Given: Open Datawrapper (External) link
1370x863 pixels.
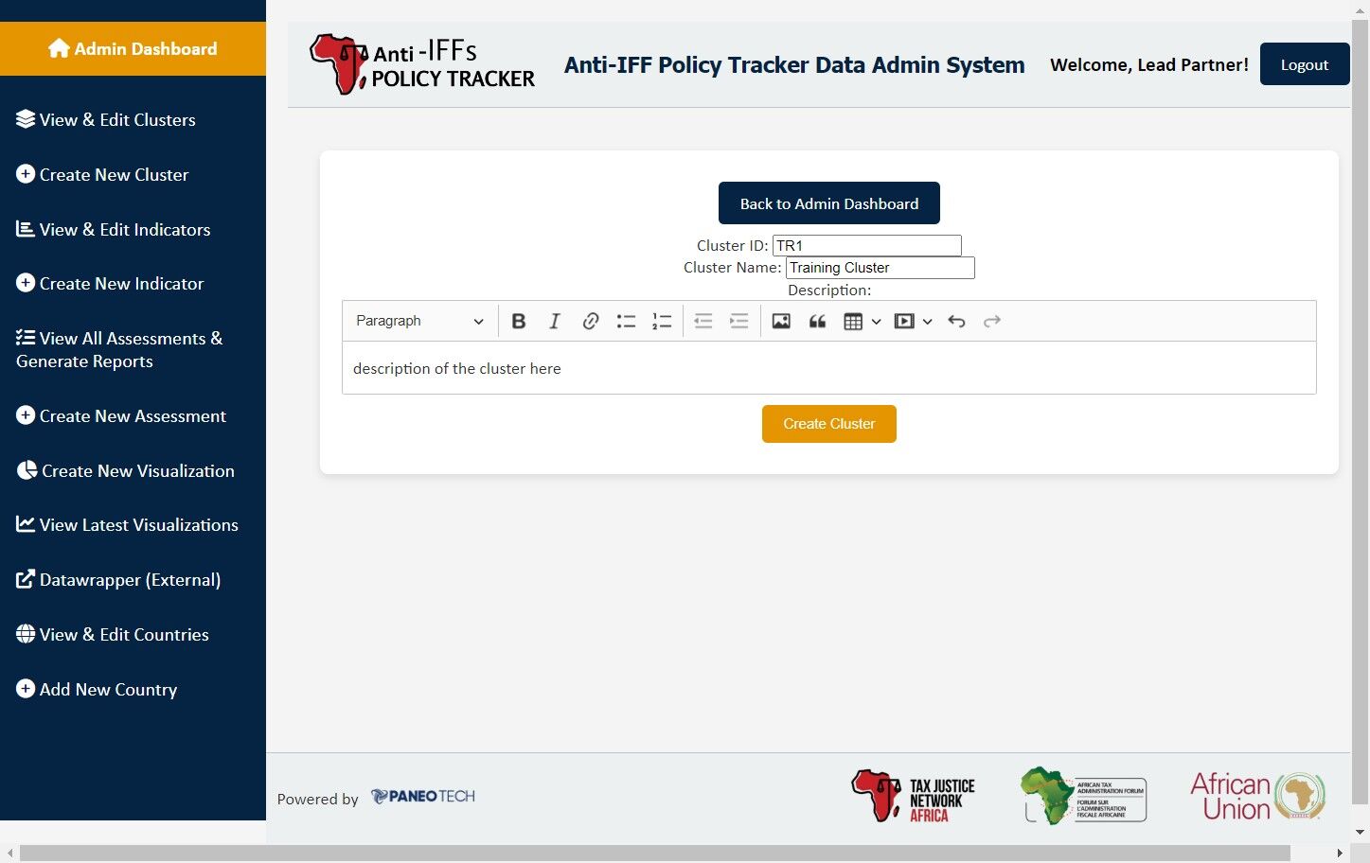Looking at the screenshot, I should (118, 580).
